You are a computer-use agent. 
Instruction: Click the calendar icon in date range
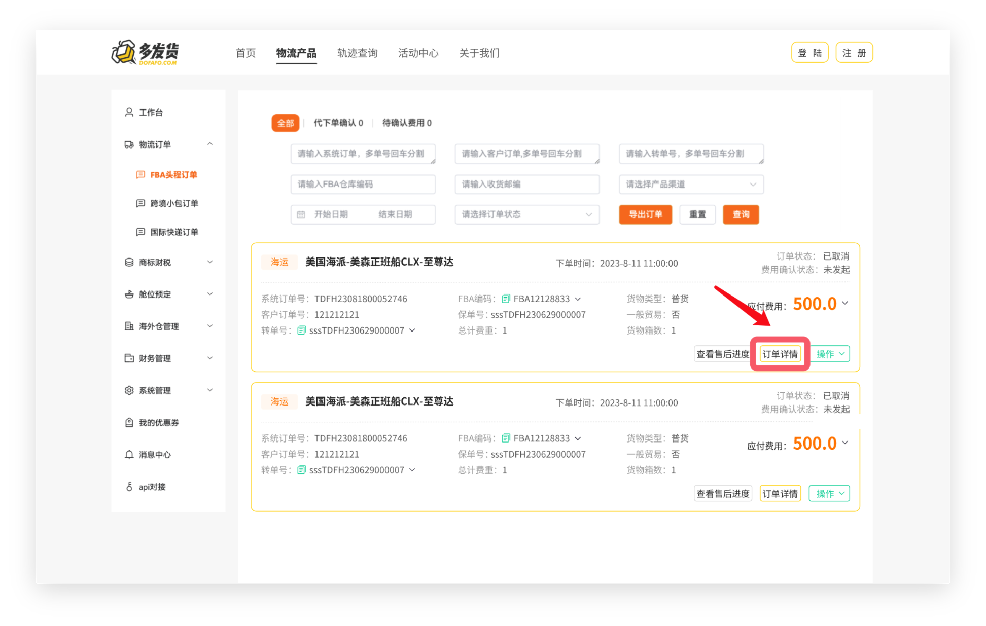click(x=301, y=214)
